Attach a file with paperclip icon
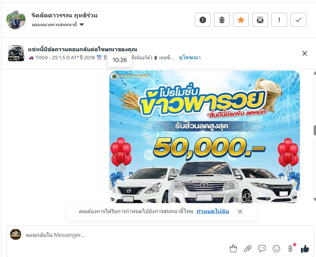Screen dimensions: 316x257 (247, 249)
